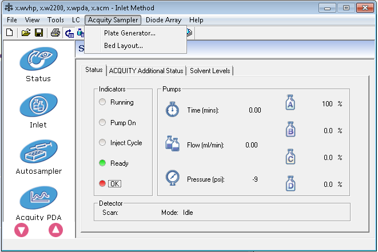Click the blue refresh arrow toolbar icon
Screen dimensions: 378x252
[69, 33]
